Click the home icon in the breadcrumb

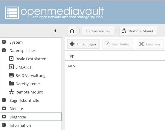coord(72,31)
